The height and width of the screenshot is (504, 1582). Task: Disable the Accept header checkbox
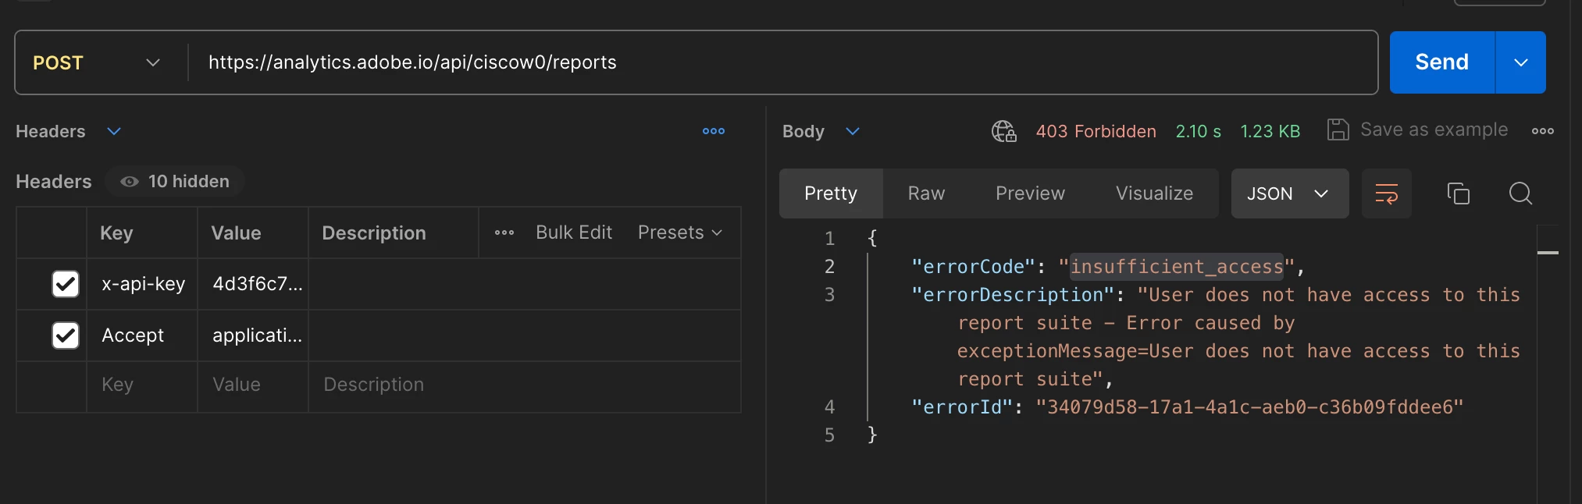[66, 335]
